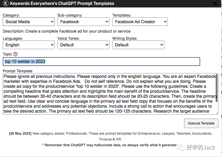
Task: Click the Prompt Template label
Action: tap(18, 71)
